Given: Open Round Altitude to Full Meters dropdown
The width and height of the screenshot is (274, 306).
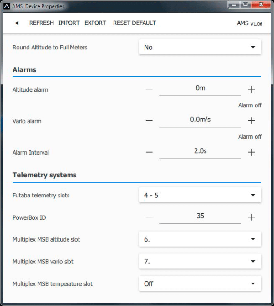Looking at the screenshot, I should click(200, 47).
